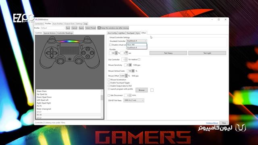Click the Profile name input field
This screenshot has width=258, height=145.
52,28
